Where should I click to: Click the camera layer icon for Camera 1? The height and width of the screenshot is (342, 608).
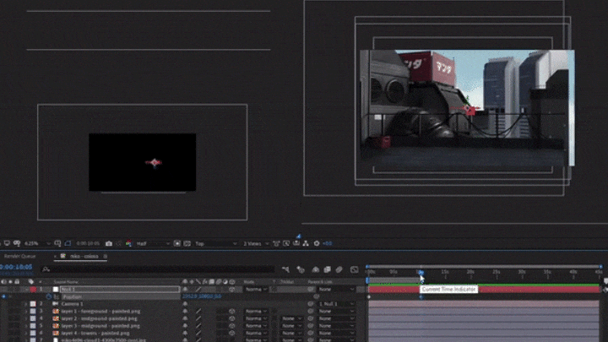click(56, 304)
